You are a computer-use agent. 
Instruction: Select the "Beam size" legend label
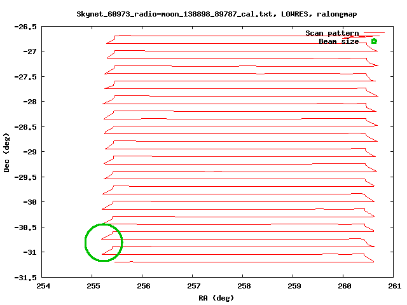pyautogui.click(x=338, y=41)
